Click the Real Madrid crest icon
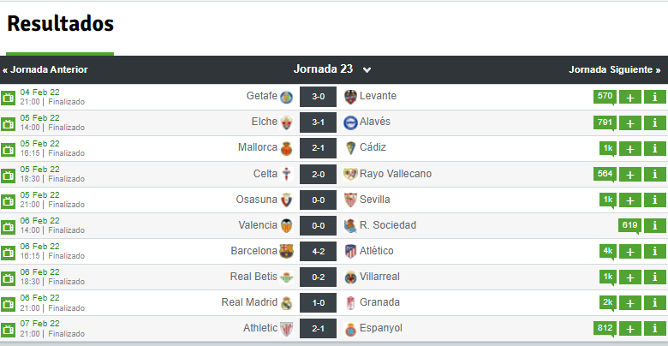This screenshot has width=668, height=346. [286, 303]
